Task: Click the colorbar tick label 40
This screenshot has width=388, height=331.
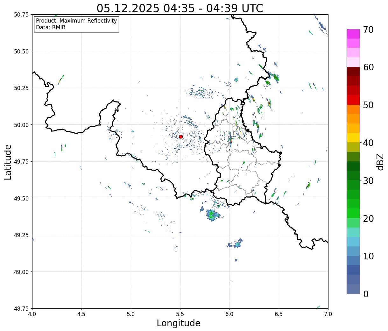Action: [x=368, y=143]
